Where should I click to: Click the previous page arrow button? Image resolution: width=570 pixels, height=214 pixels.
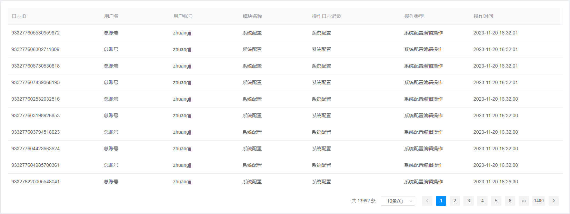pyautogui.click(x=427, y=201)
